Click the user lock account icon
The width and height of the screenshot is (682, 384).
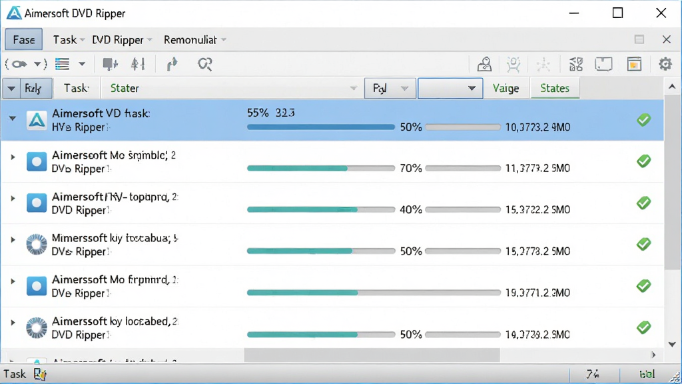(x=485, y=65)
